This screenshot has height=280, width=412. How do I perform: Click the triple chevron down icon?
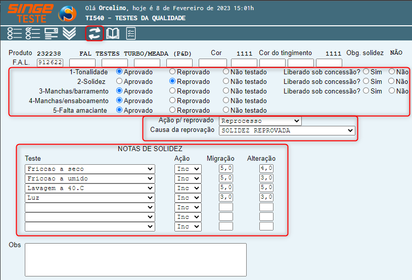69,34
